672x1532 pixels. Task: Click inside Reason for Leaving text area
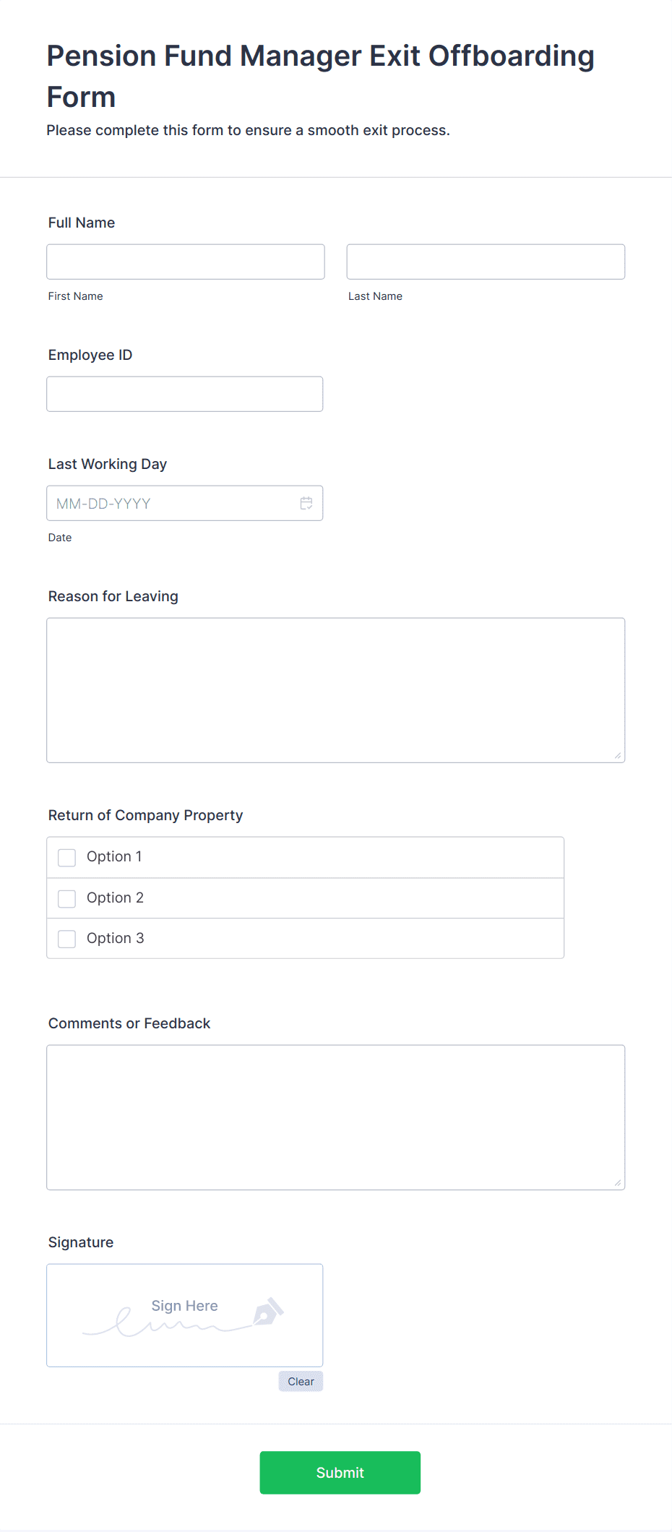tap(336, 690)
